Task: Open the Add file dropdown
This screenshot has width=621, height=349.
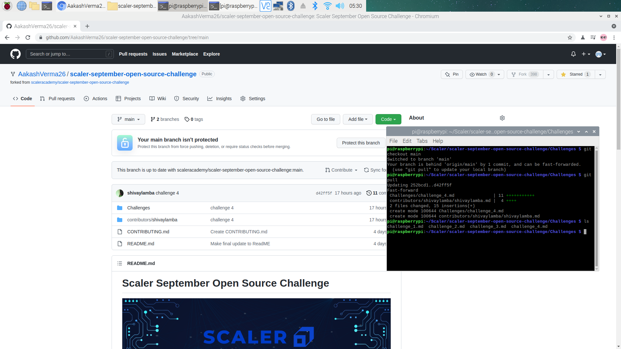Action: point(358,119)
